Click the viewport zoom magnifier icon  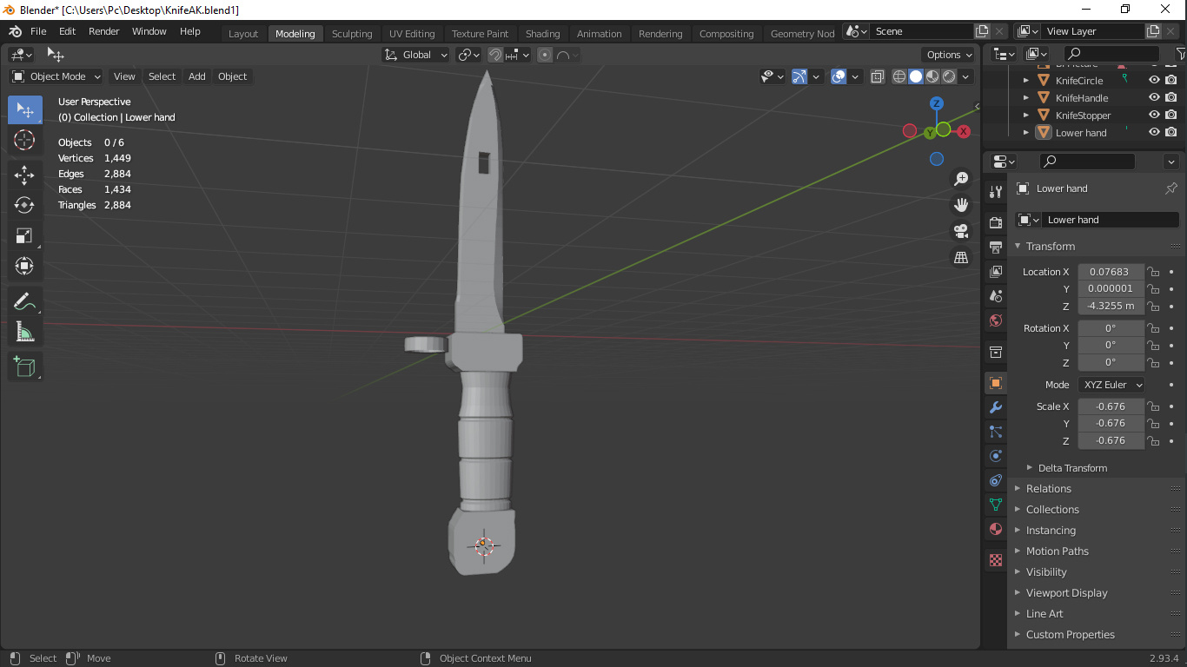tap(961, 179)
